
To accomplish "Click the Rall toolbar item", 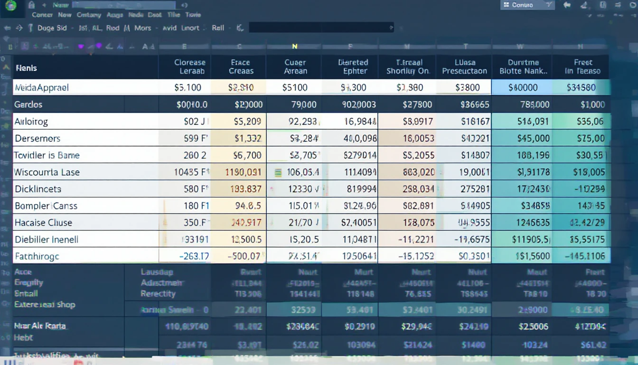I will pyautogui.click(x=218, y=28).
